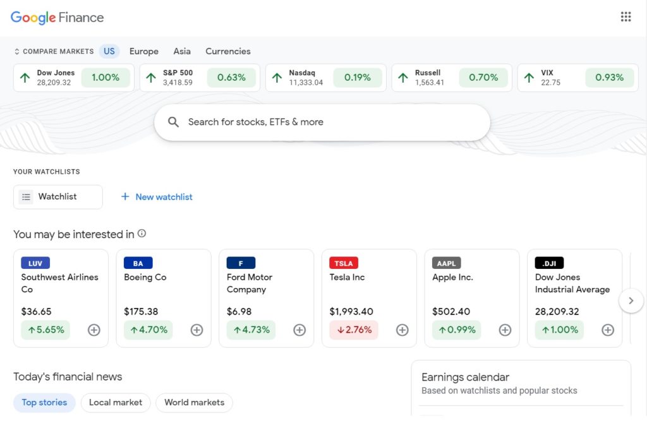Screen dimensions: 647x442
Task: Open the Apple Inc. stock name
Action: pos(452,277)
